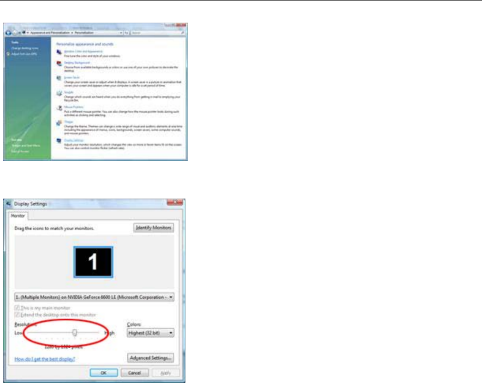The width and height of the screenshot is (482, 383).
Task: Click the Theme icon in Personalization
Action: coord(59,123)
